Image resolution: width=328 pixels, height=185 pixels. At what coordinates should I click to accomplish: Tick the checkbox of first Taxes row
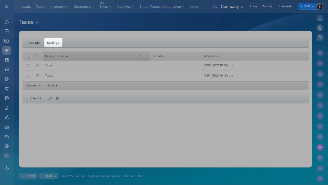(x=27, y=66)
